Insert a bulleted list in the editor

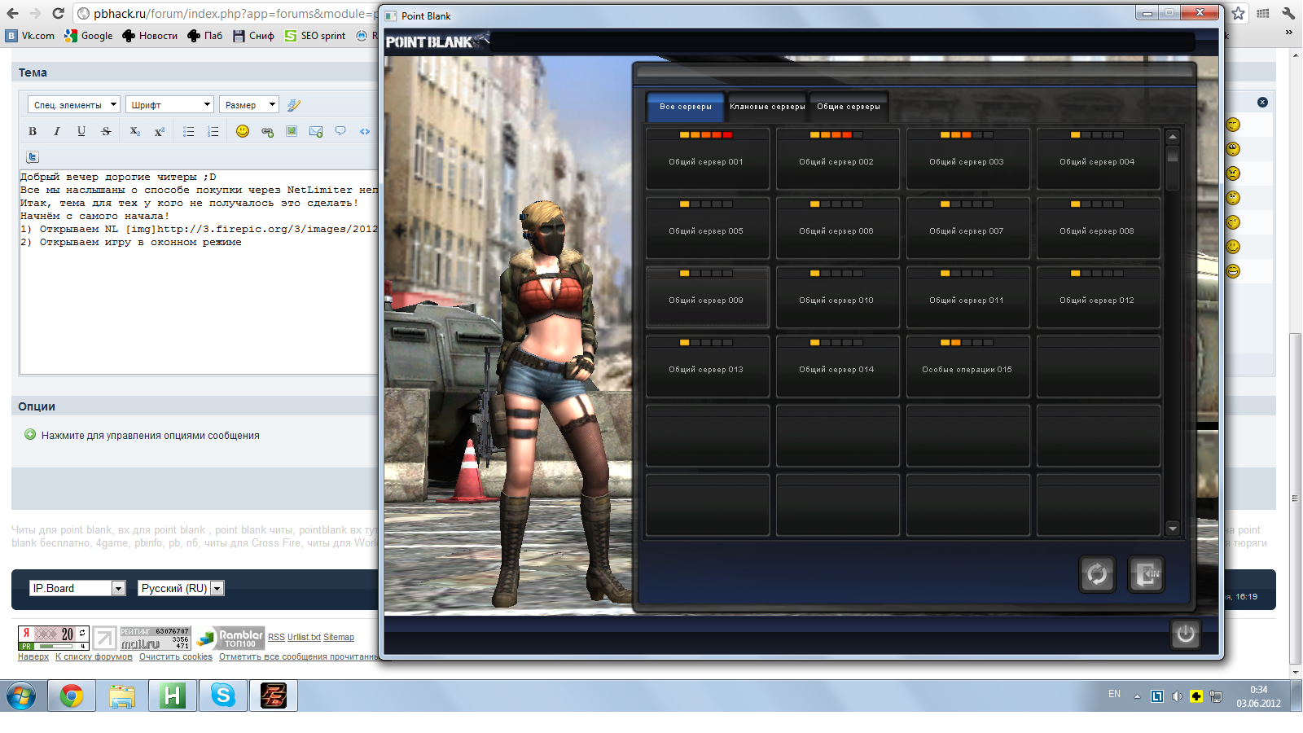189,131
